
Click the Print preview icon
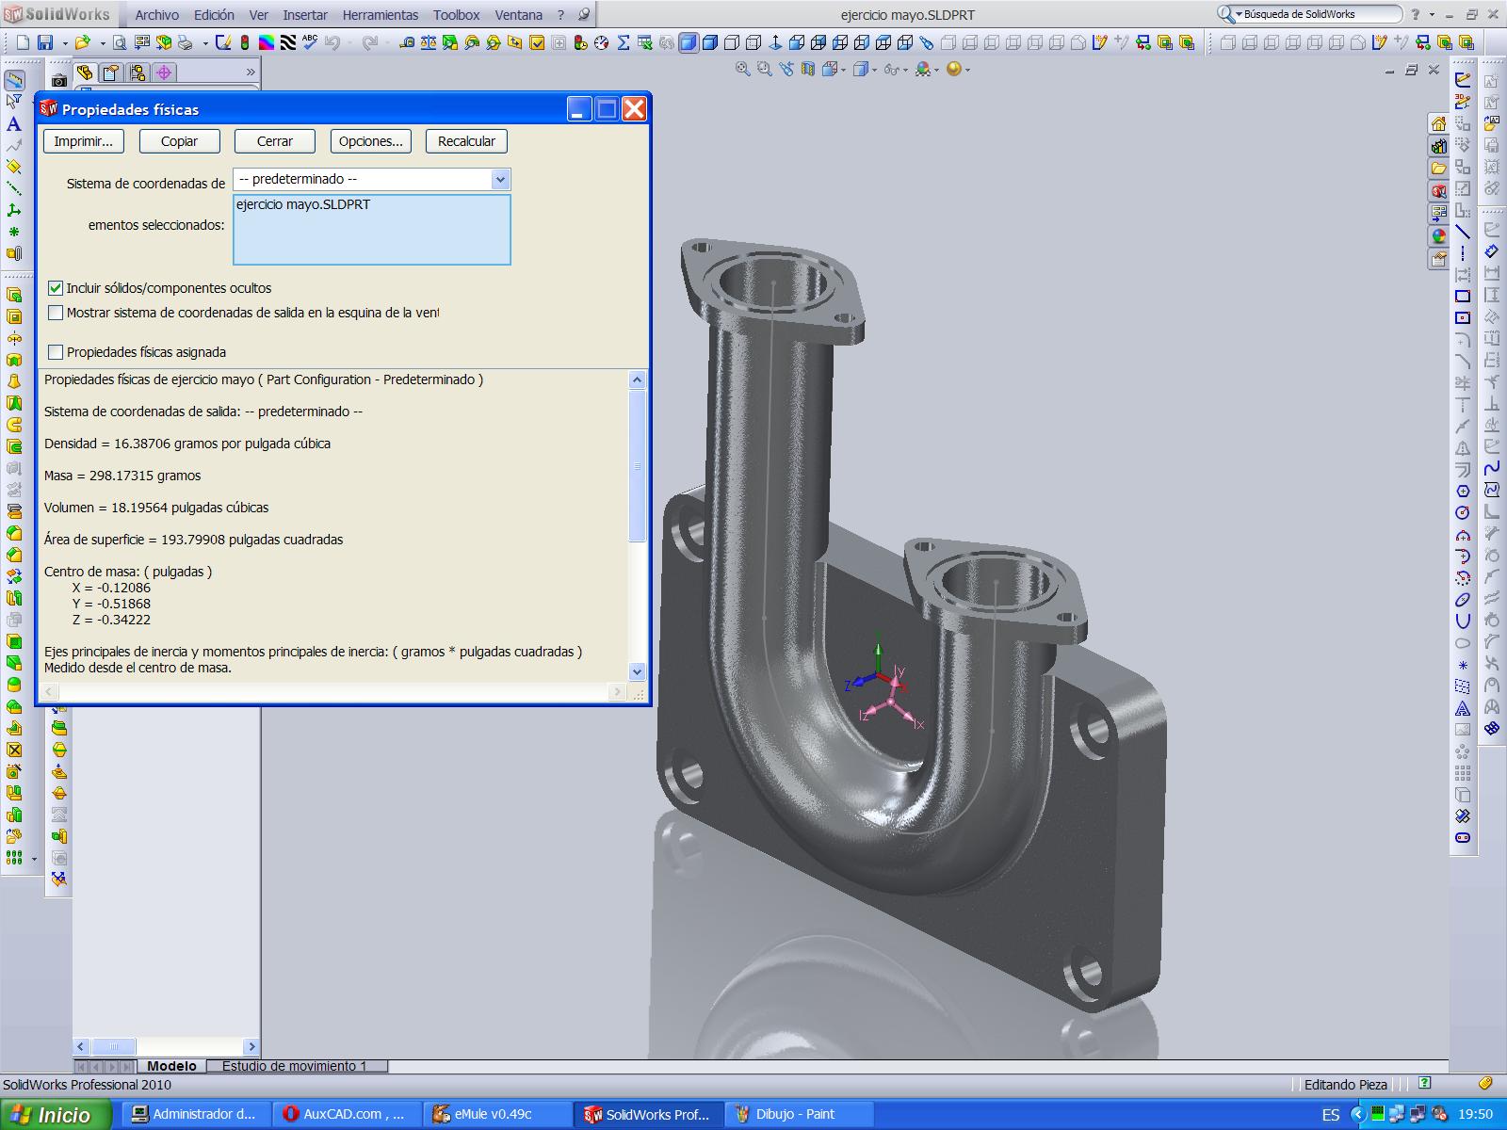pos(120,42)
